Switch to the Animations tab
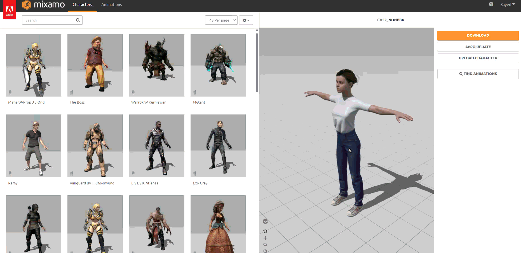The image size is (521, 253). click(111, 5)
